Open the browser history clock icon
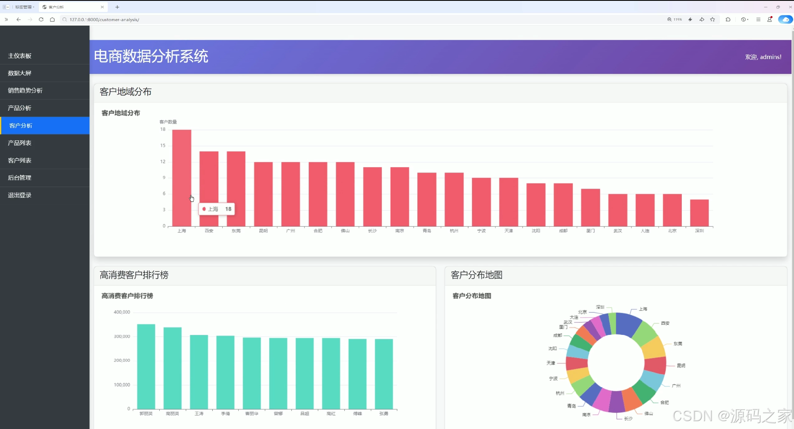The image size is (794, 429). pos(743,19)
